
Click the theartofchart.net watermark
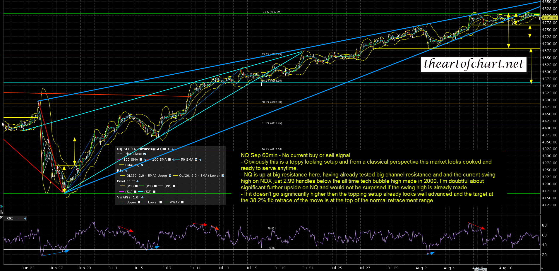tap(473, 64)
